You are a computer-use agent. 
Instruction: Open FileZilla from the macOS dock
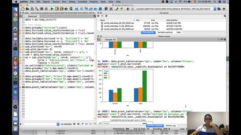point(15,63)
